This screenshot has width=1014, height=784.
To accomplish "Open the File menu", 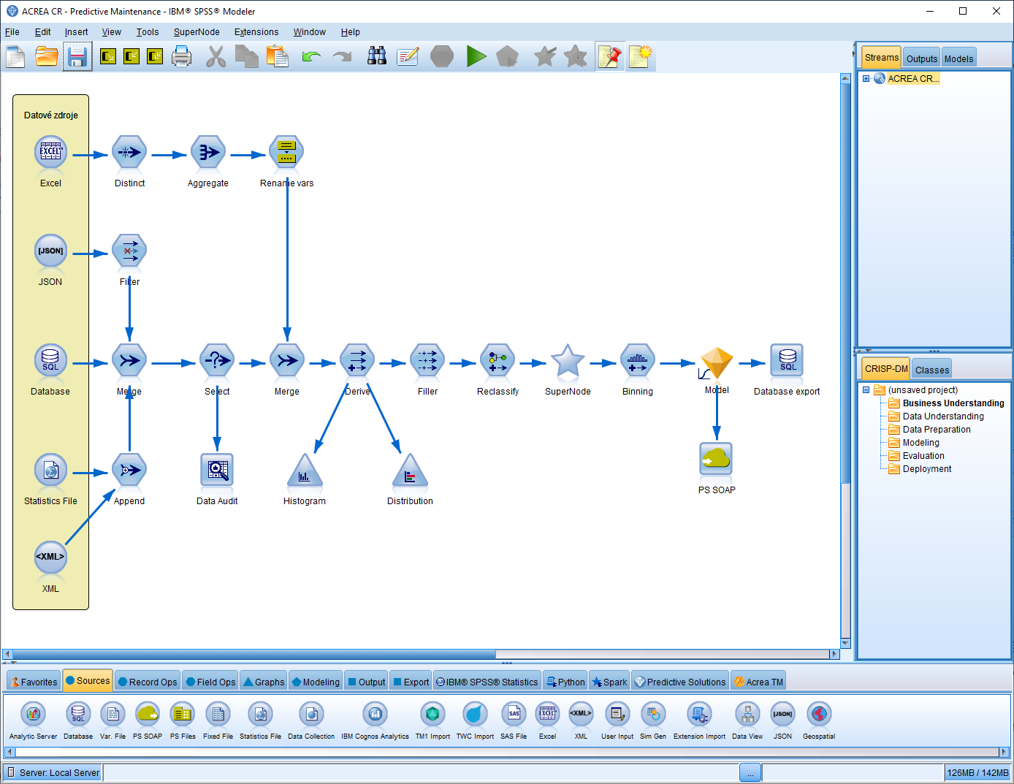I will pos(12,32).
